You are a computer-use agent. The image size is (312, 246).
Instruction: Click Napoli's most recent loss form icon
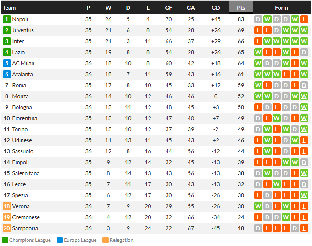coord(304,19)
